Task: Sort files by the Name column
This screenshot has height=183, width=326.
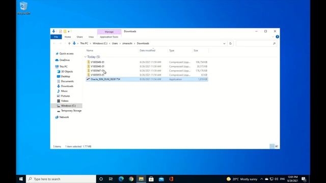Action: [90, 50]
